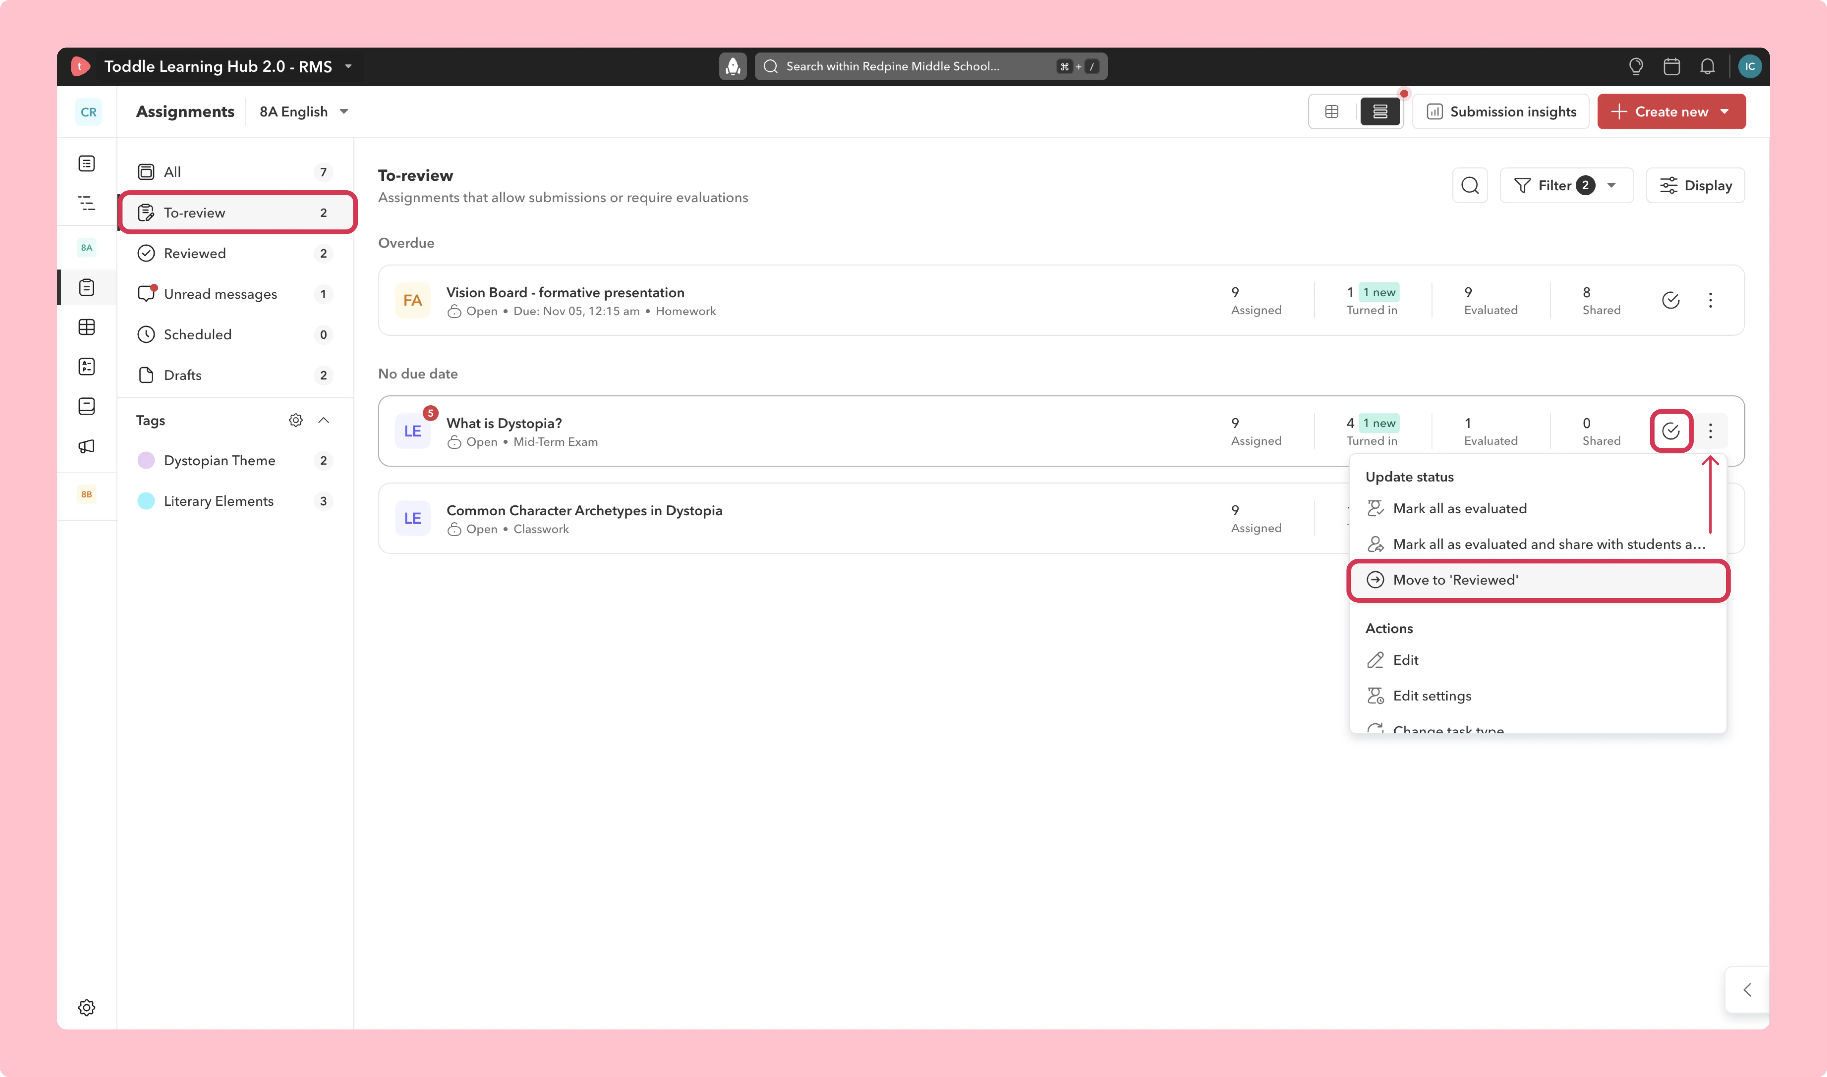
Task: Click the Create new button
Action: (1671, 112)
